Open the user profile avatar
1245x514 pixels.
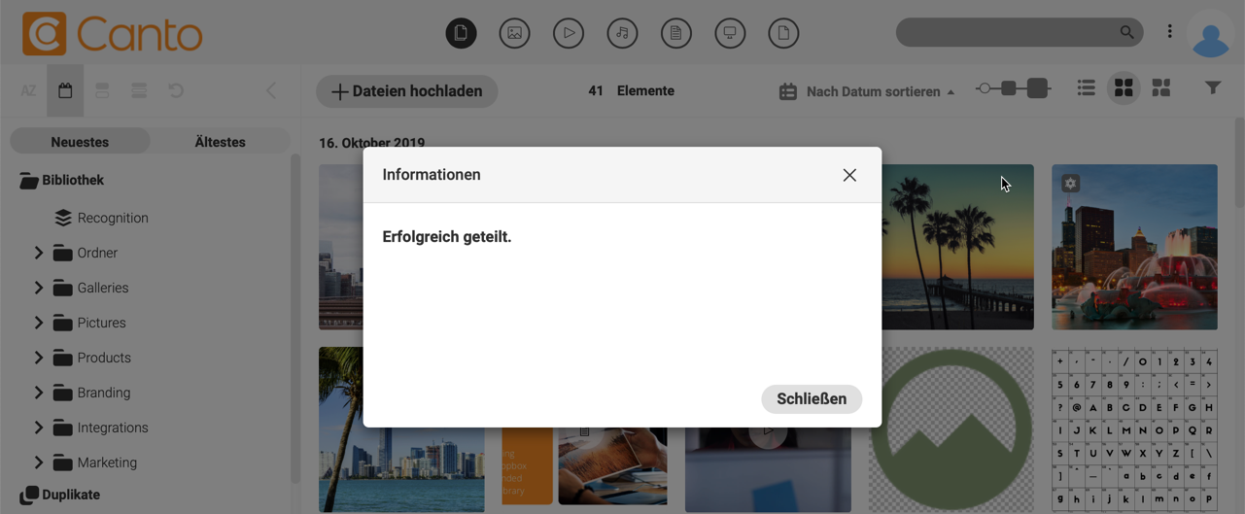coord(1211,36)
